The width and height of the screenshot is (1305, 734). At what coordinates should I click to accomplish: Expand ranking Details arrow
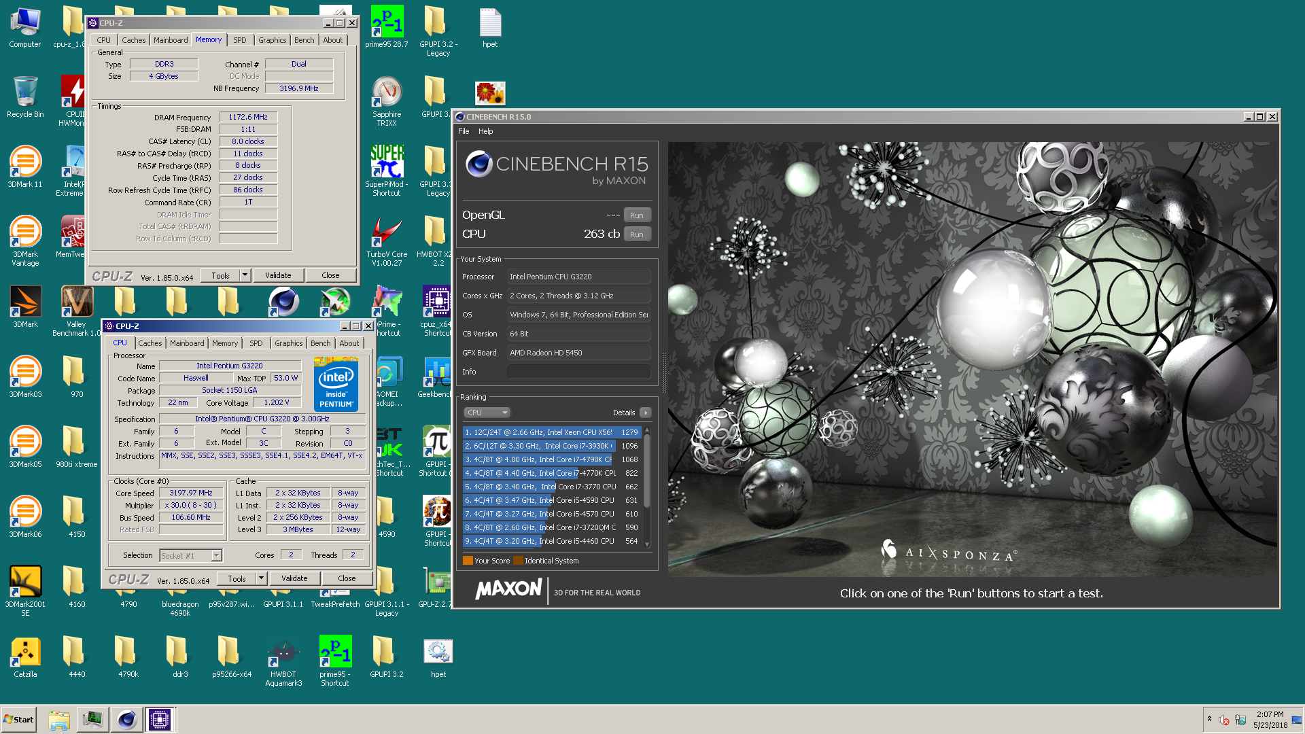pos(646,413)
